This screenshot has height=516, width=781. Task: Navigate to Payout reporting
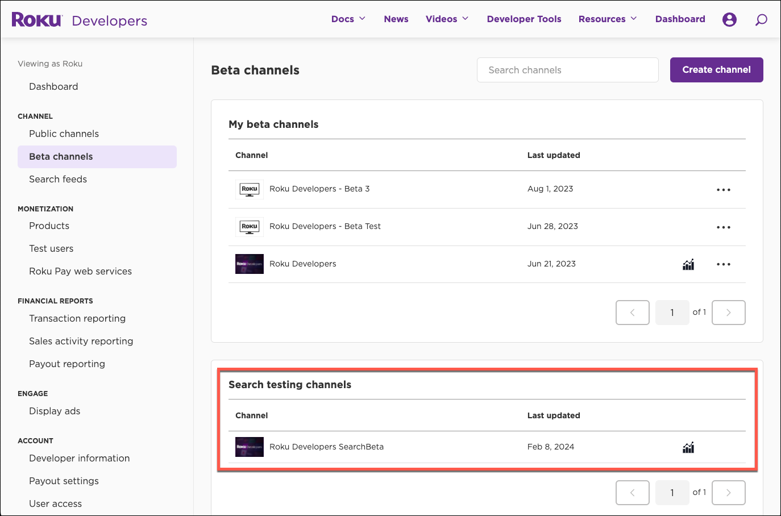[x=67, y=364]
